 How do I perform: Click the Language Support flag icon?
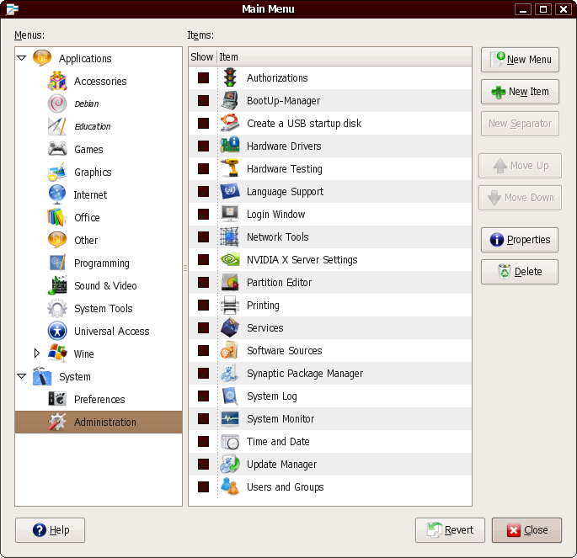point(230,191)
